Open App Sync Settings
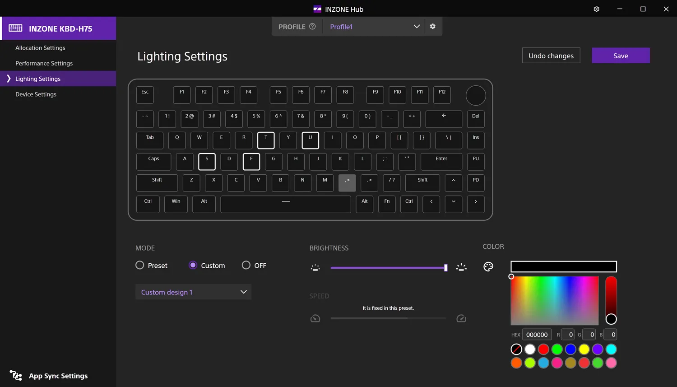Image resolution: width=677 pixels, height=387 pixels. (x=58, y=376)
